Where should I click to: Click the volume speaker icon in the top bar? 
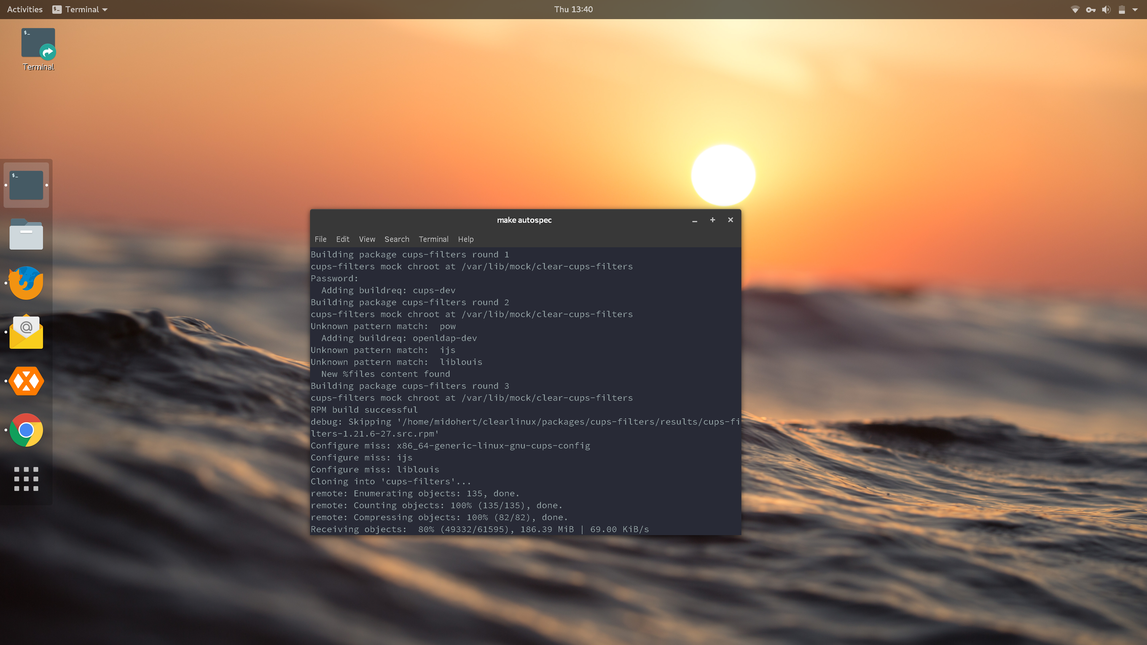(x=1106, y=9)
